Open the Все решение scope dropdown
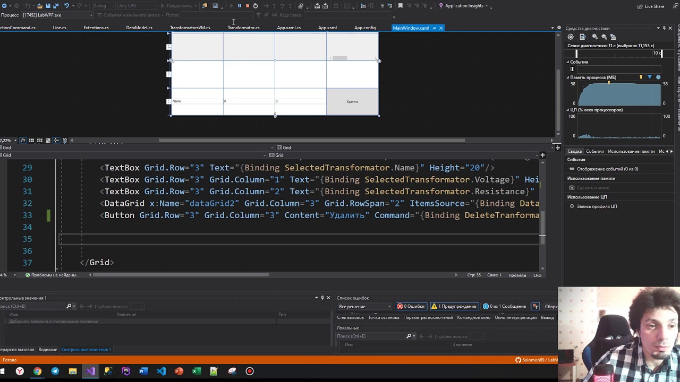Image resolution: width=680 pixels, height=382 pixels. pyautogui.click(x=364, y=306)
